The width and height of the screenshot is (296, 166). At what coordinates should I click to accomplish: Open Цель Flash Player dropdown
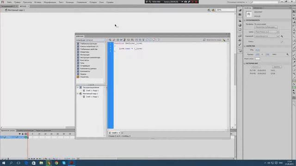pos(267,32)
